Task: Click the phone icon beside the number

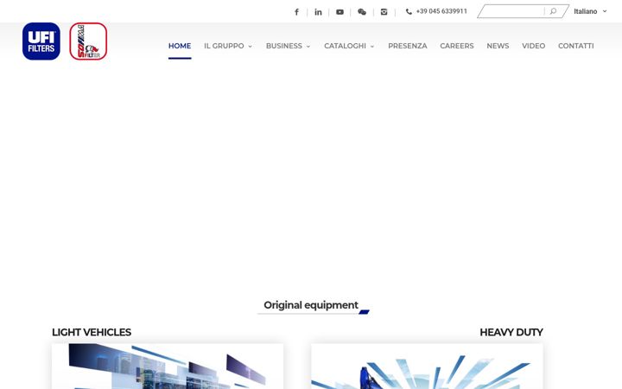Action: (x=409, y=11)
